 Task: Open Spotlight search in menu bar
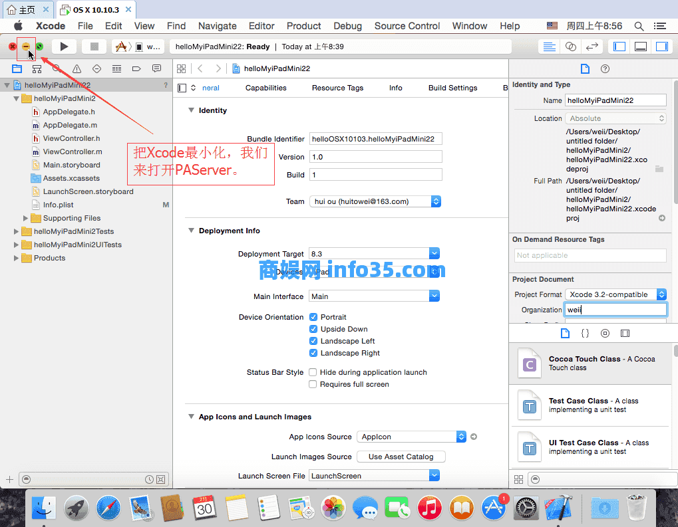coord(639,26)
